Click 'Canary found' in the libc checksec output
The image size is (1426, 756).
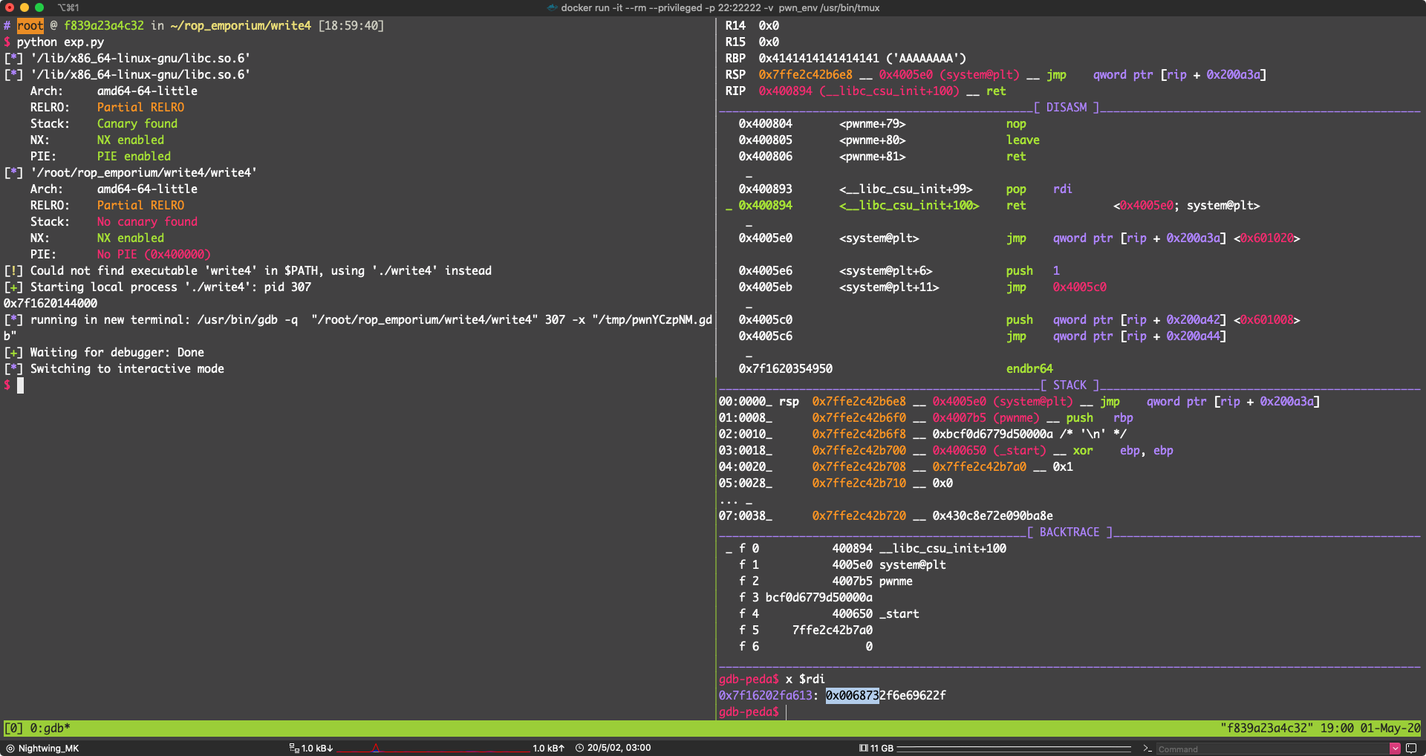(137, 123)
